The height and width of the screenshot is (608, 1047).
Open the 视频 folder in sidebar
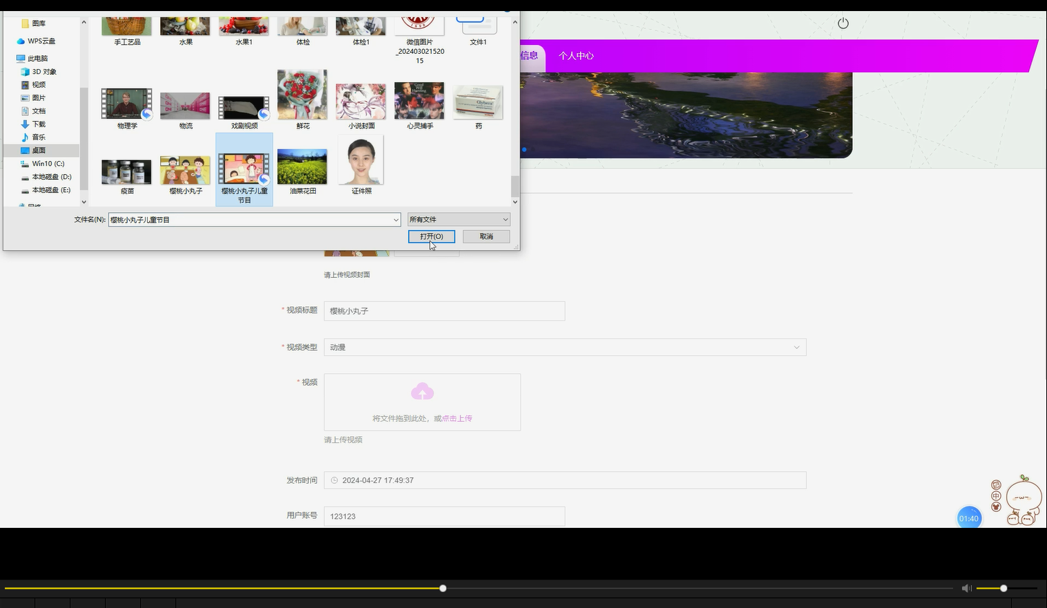point(33,85)
